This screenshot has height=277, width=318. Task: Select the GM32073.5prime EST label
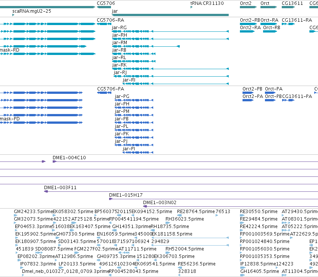click(x=34, y=219)
